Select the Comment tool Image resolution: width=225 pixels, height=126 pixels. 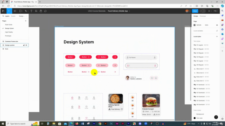(x=45, y=11)
